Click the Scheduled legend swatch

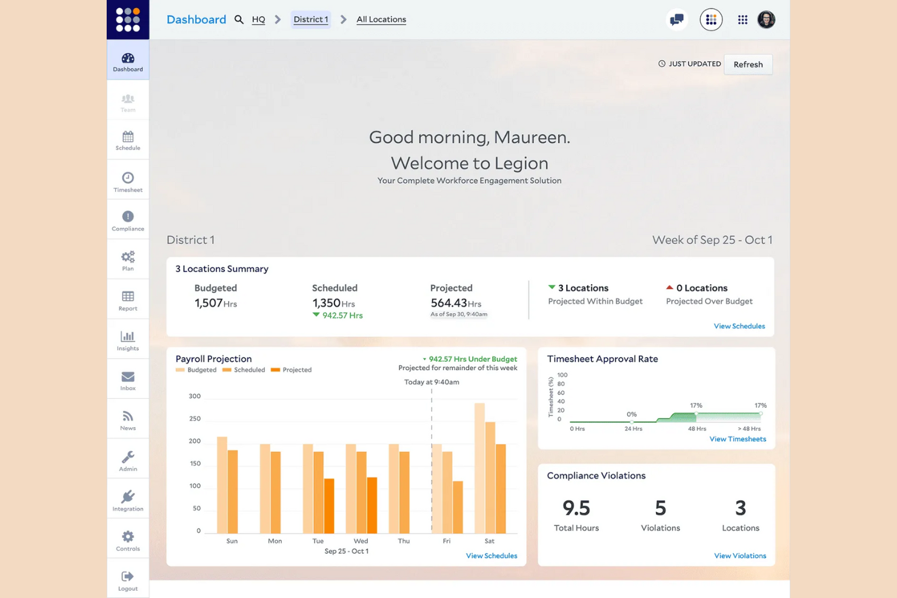227,370
